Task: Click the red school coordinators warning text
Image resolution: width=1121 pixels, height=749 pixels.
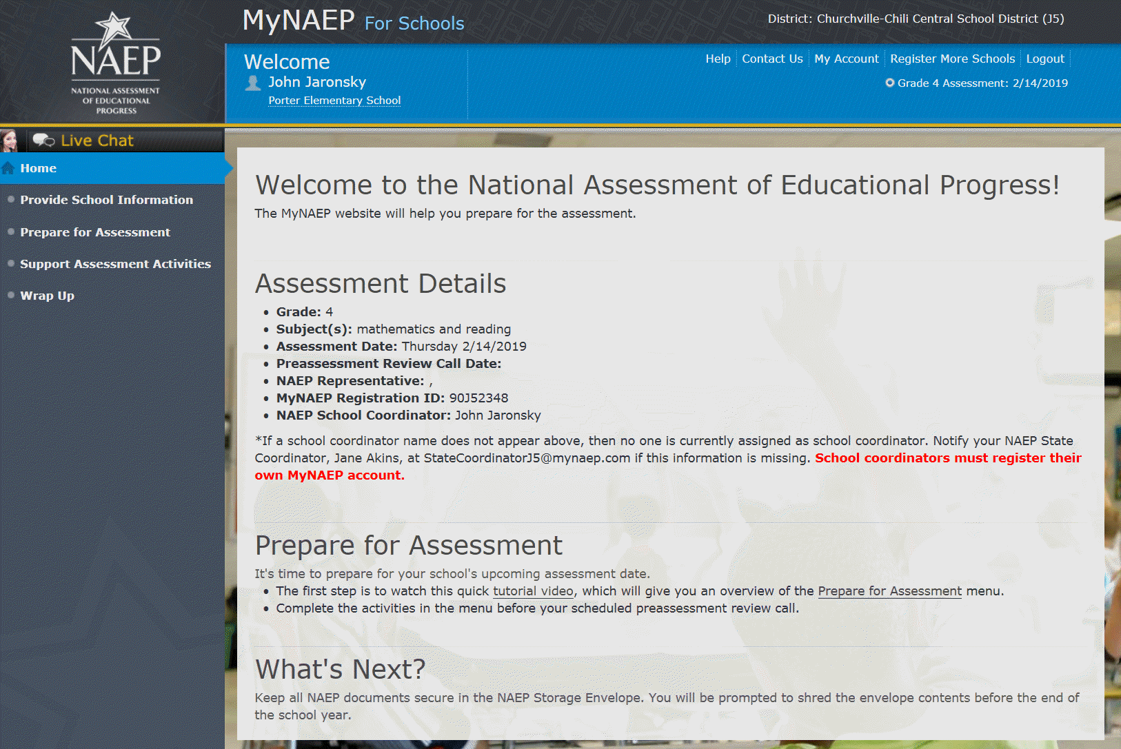Action: (x=668, y=466)
